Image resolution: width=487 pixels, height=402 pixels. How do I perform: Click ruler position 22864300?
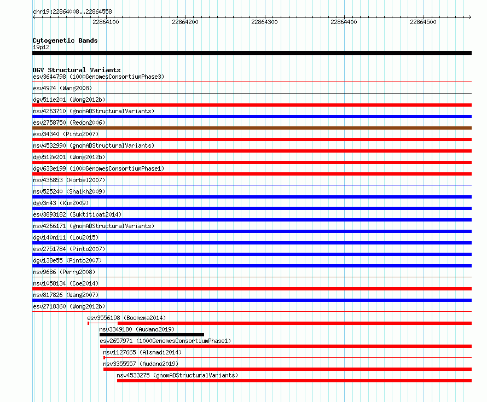point(265,22)
